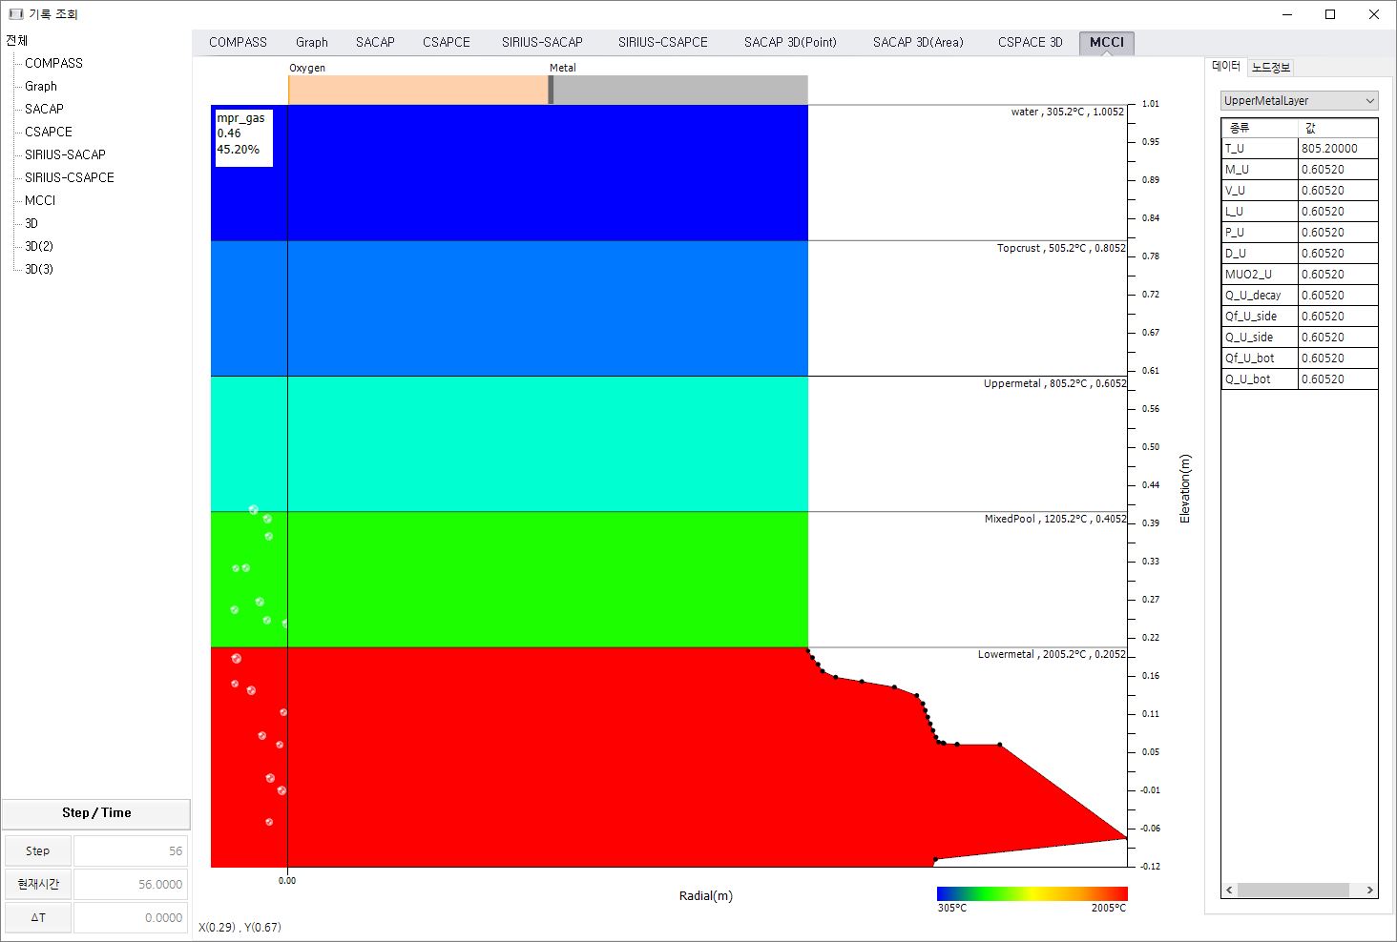Screen dimensions: 1397x942
Task: Open the SACAP 3D(Point) tab
Action: (790, 42)
